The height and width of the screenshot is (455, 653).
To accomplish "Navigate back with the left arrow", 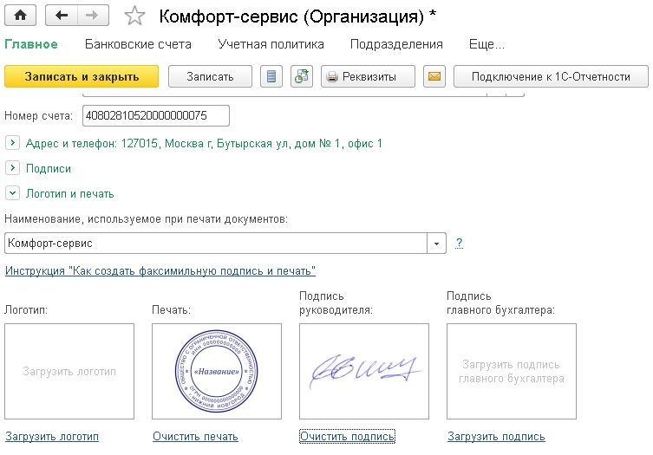I will [x=62, y=16].
